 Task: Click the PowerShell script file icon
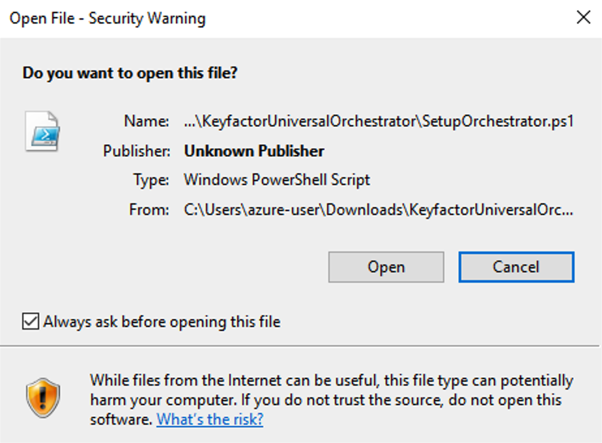pos(42,131)
